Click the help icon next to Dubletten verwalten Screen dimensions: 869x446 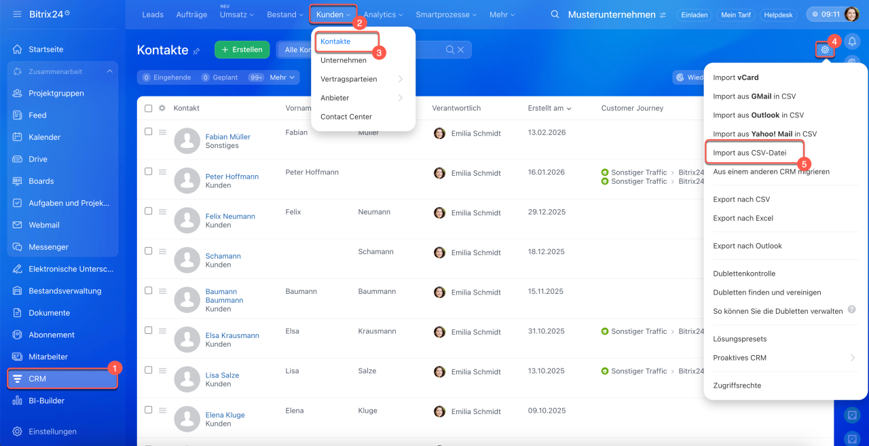[x=852, y=310]
